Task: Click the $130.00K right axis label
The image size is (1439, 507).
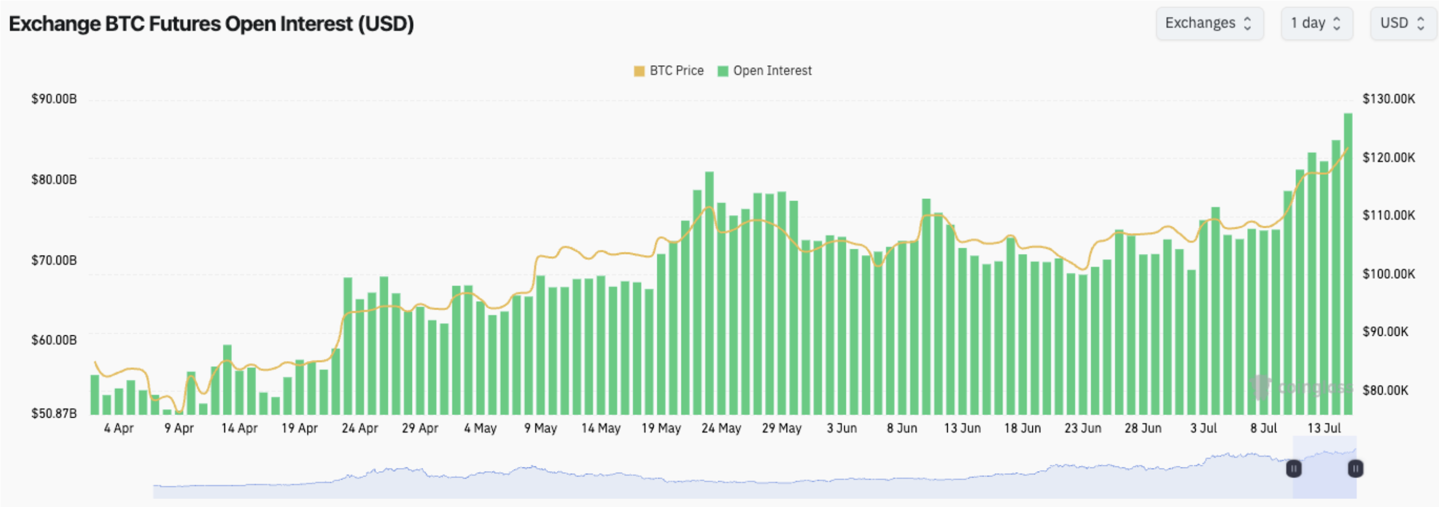Action: (x=1389, y=99)
